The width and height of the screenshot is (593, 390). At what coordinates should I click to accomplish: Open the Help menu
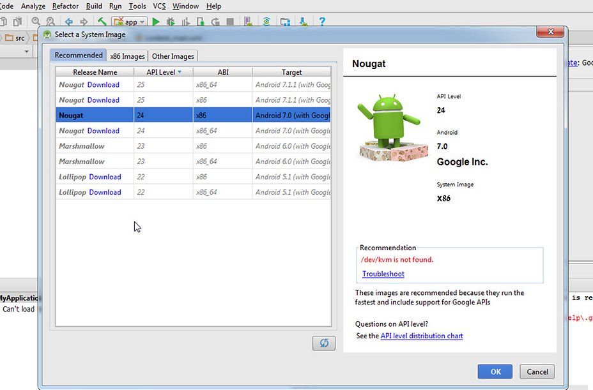[213, 6]
